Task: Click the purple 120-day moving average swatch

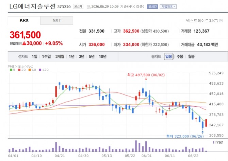Action: (x=40, y=70)
